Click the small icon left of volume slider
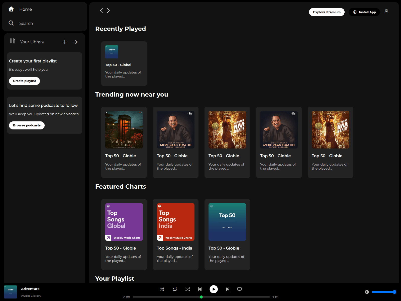The width and height of the screenshot is (401, 301). tap(367, 292)
